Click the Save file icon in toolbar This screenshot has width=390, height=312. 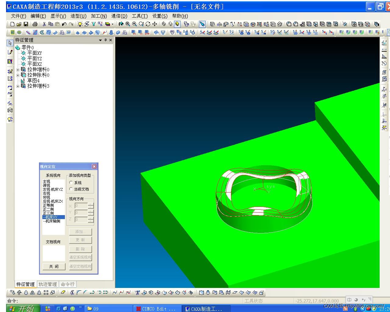(x=26, y=24)
